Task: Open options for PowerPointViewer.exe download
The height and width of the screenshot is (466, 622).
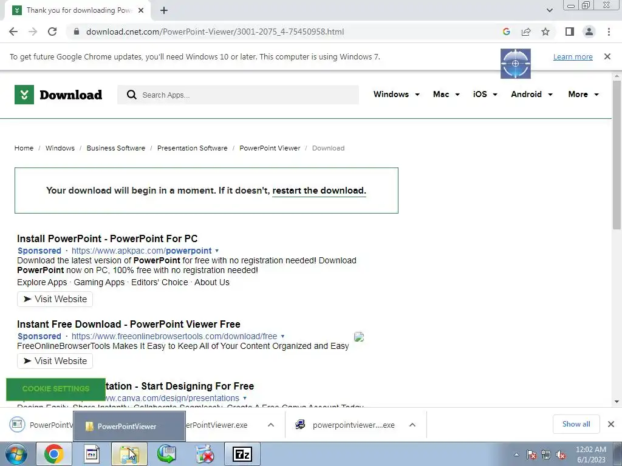Action: tap(271, 425)
